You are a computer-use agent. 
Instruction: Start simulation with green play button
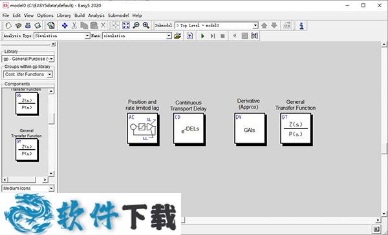(202, 36)
